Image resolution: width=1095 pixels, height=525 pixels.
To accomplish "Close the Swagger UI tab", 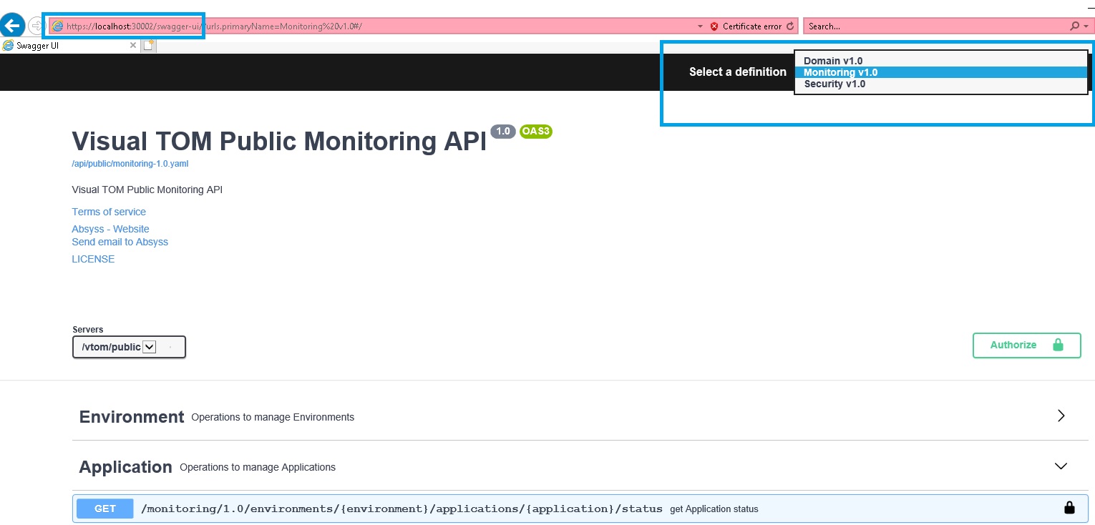I will click(133, 45).
